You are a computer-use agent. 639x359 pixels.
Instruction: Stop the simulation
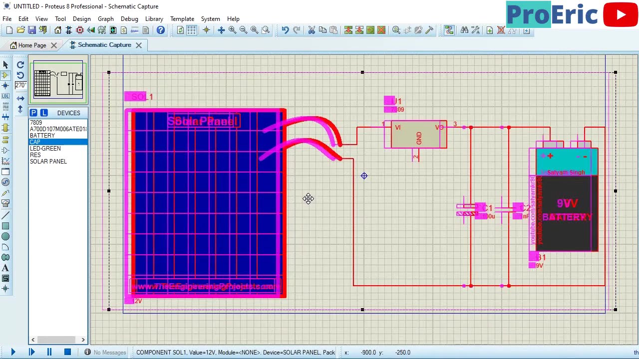click(x=67, y=353)
